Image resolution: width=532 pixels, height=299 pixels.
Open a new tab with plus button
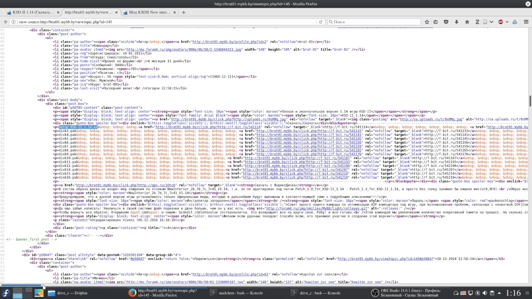click(183, 12)
